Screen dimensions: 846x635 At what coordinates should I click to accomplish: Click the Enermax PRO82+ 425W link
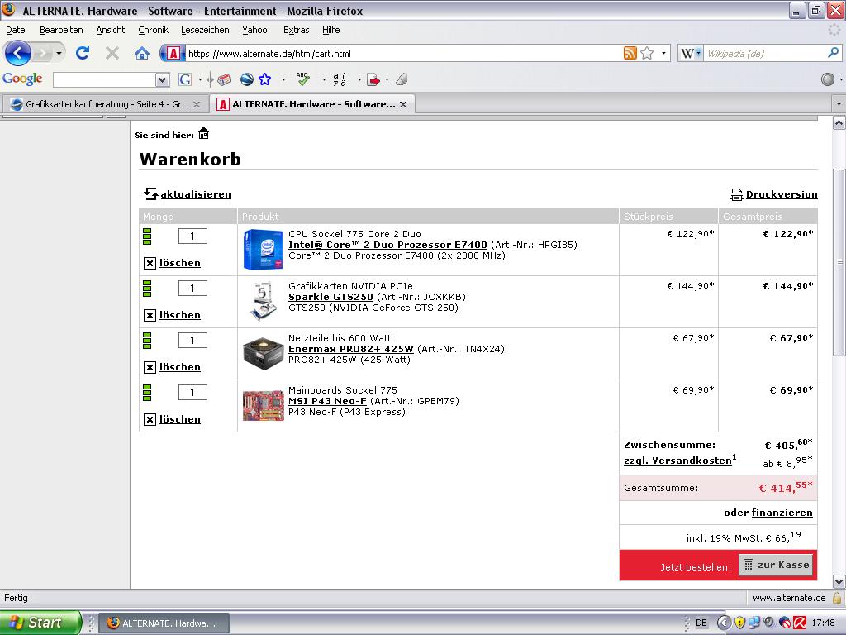pyautogui.click(x=350, y=349)
